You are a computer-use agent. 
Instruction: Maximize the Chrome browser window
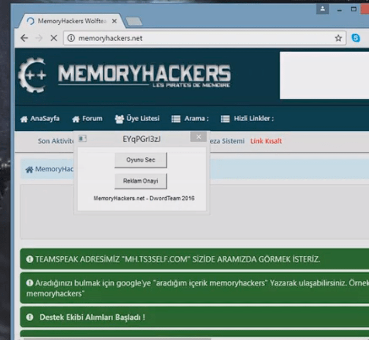coord(353,9)
